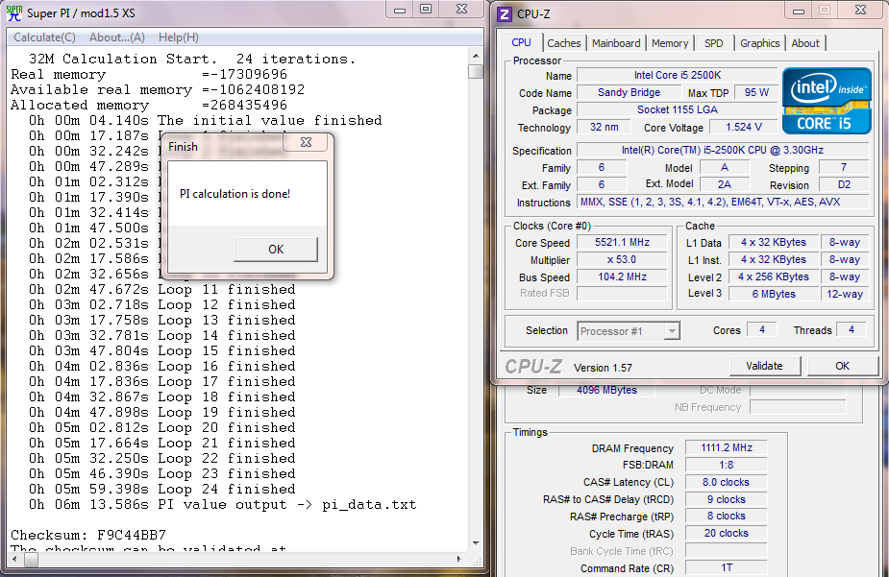The width and height of the screenshot is (889, 577).
Task: Click the 6 MBytes Level 3 cache value
Action: pyautogui.click(x=774, y=294)
